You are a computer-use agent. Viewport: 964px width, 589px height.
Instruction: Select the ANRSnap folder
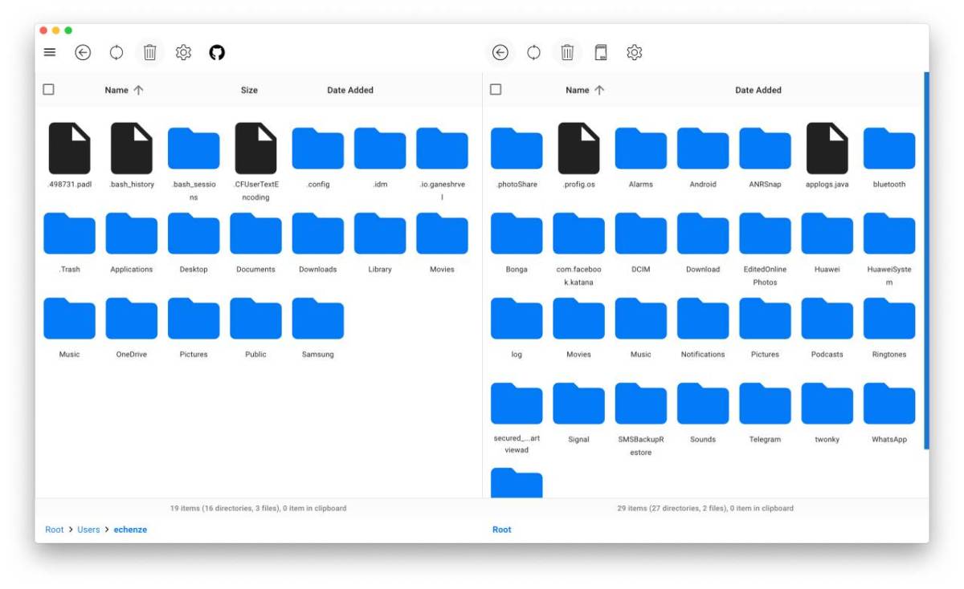click(765, 156)
